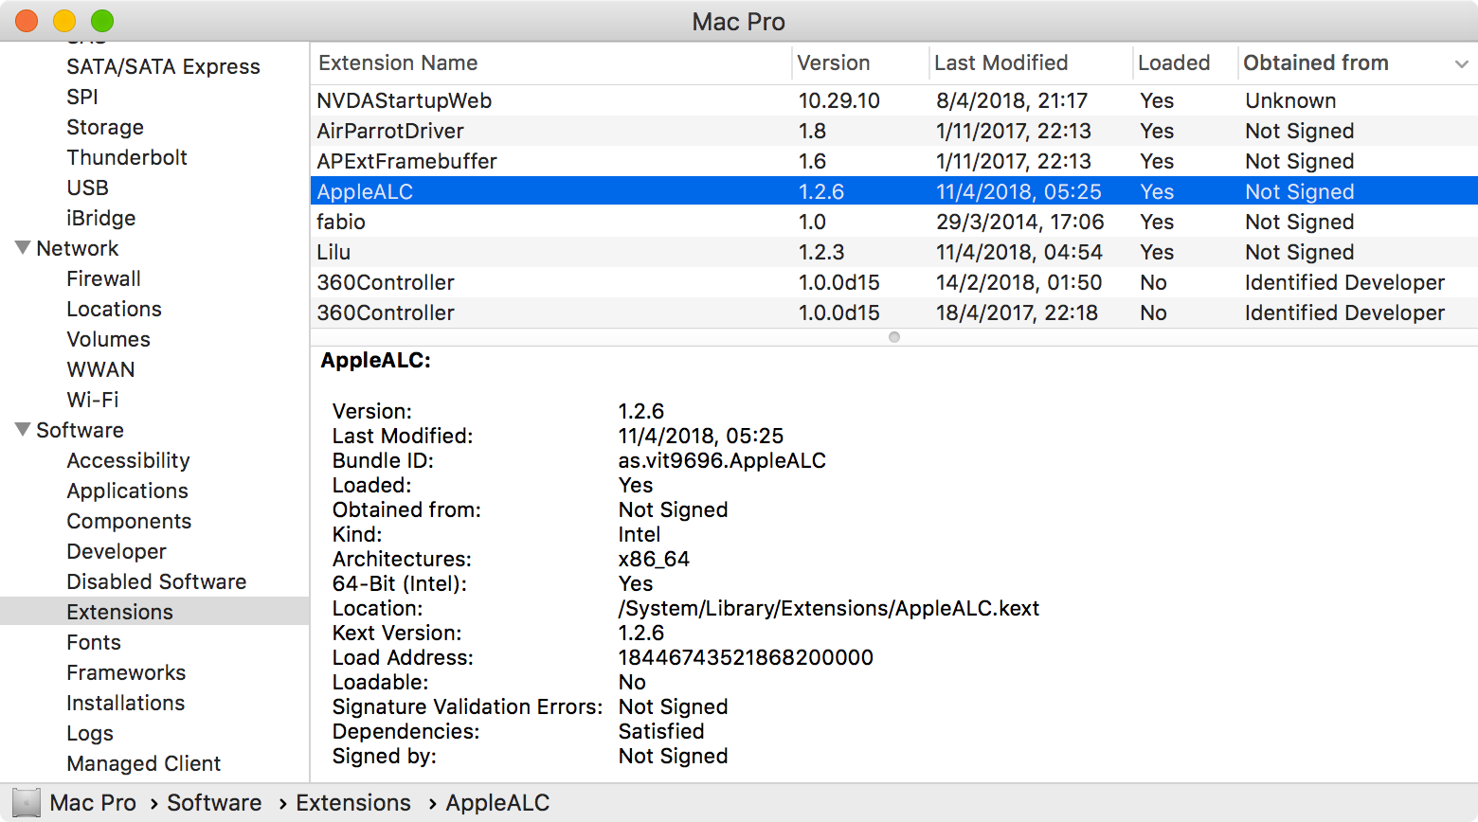Open Fonts under Software
The width and height of the screenshot is (1478, 822).
94,642
